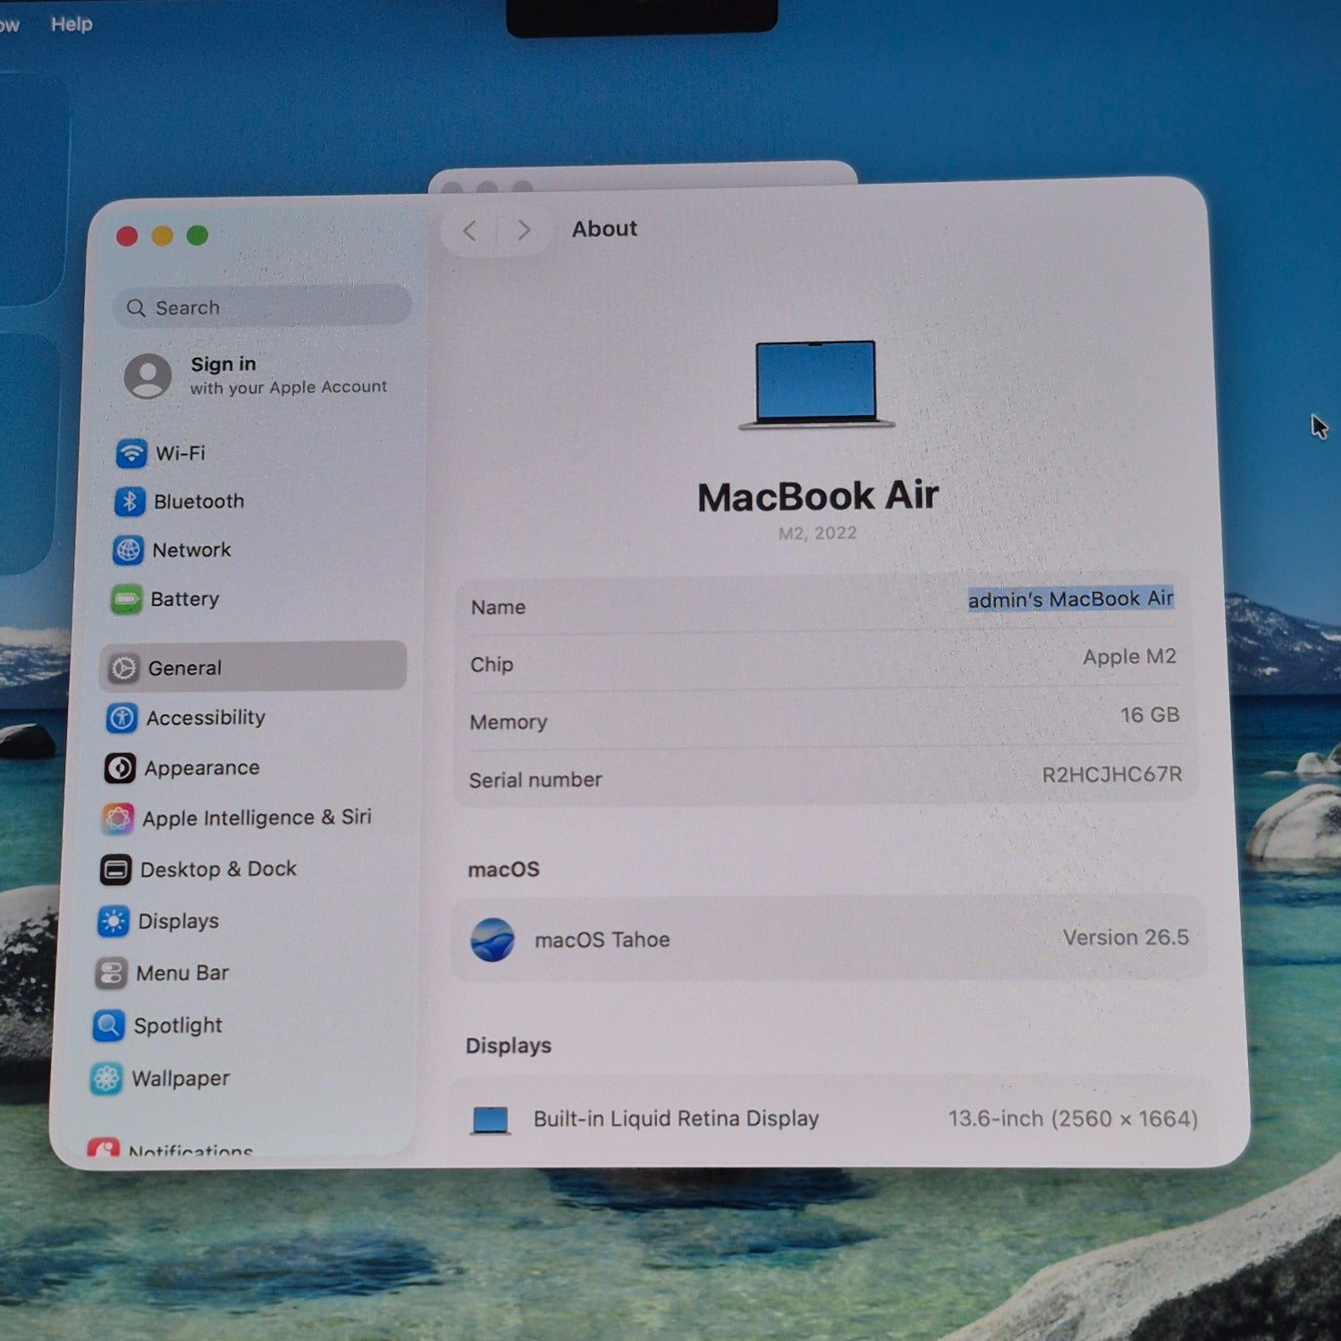Click the "13.6-inch (2560 × 1664)" value

click(x=1073, y=1118)
